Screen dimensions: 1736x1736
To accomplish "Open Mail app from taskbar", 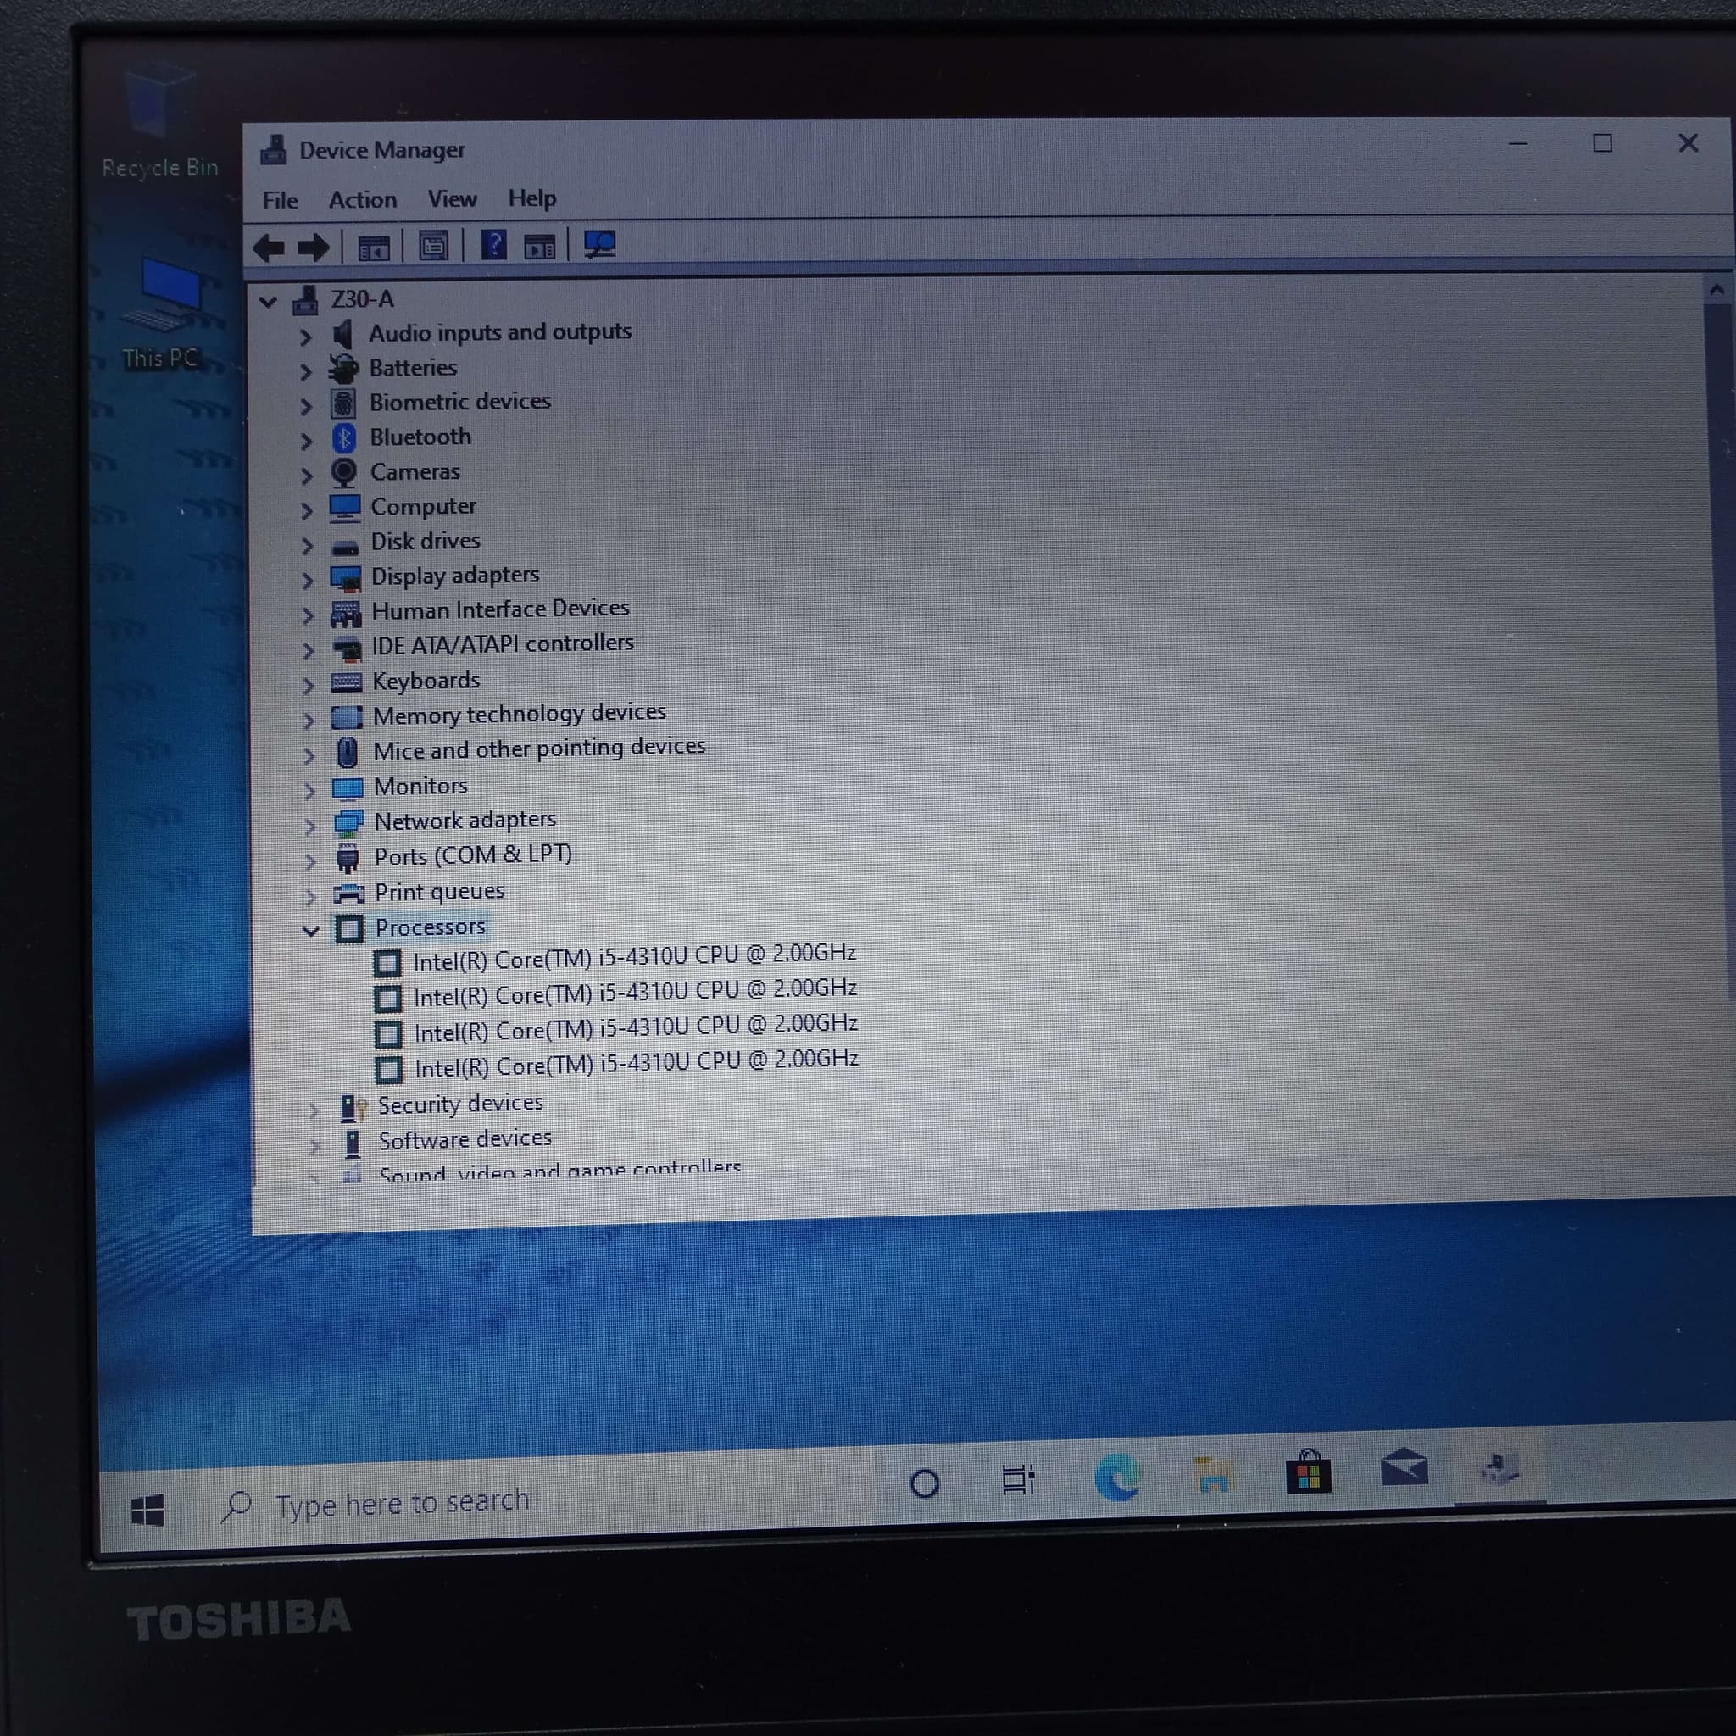I will (x=1405, y=1468).
